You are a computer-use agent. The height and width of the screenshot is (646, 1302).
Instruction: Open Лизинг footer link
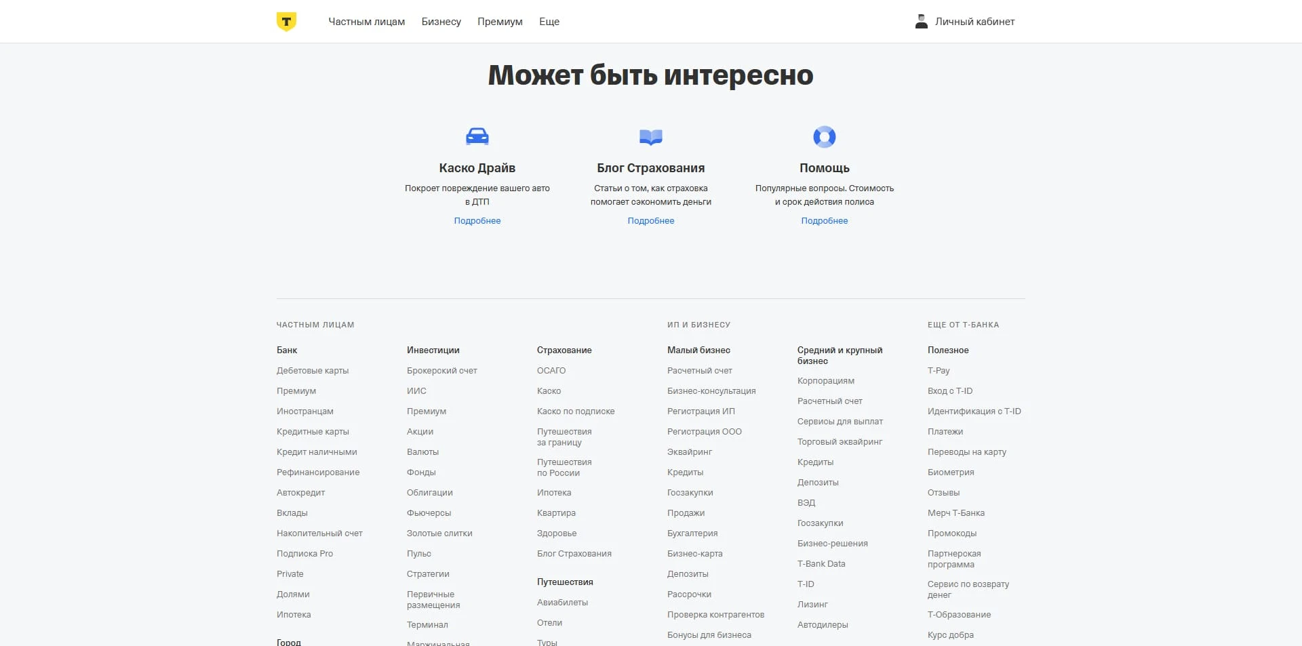(812, 605)
